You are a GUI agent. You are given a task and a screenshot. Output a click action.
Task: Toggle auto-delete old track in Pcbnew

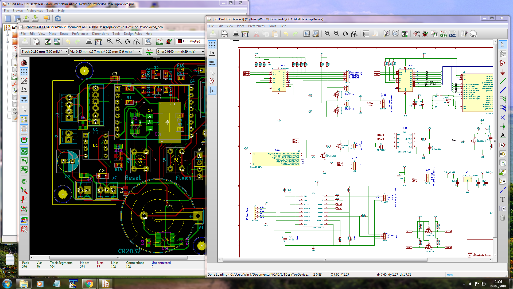(24, 140)
